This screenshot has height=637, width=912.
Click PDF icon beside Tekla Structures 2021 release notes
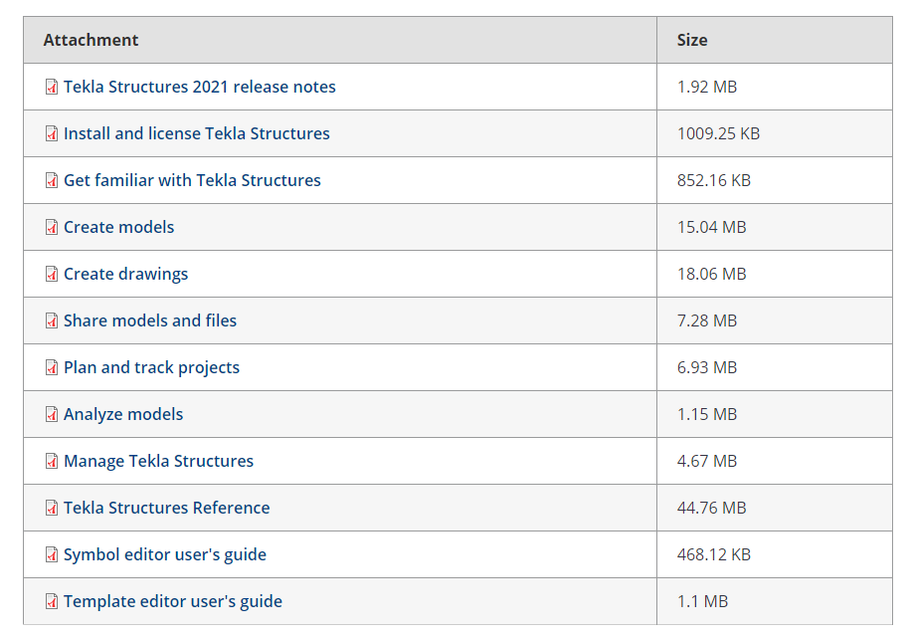52,87
